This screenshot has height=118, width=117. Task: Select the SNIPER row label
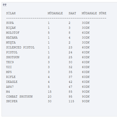point(12,101)
